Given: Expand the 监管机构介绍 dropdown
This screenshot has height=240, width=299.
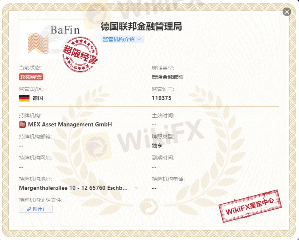Looking at the screenshot, I should [x=122, y=39].
